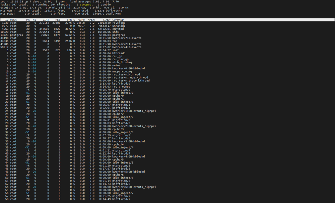Click the rcu_tasks_rude_kthread entry

[x=130, y=78]
